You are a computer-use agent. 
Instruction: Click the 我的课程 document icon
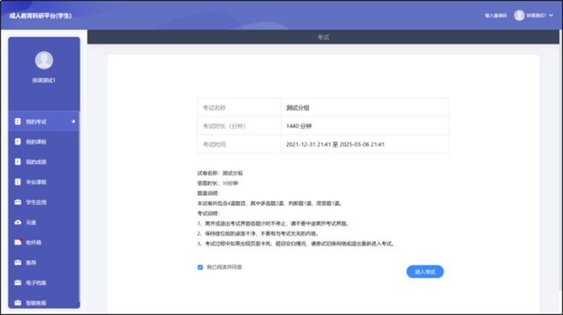(x=18, y=141)
